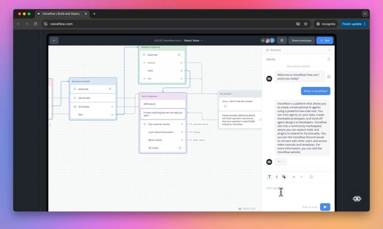Click the Valid output port
Image resolution: width=383 pixels, height=229 pixels.
[x=182, y=71]
